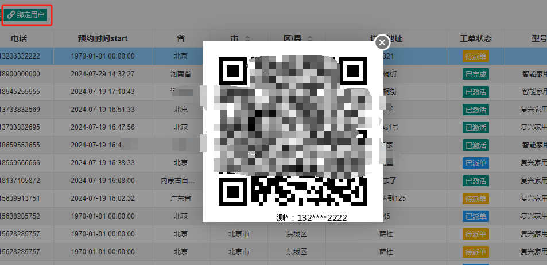Click the 绑定用户 button
This screenshot has height=265, width=547.
pyautogui.click(x=25, y=15)
